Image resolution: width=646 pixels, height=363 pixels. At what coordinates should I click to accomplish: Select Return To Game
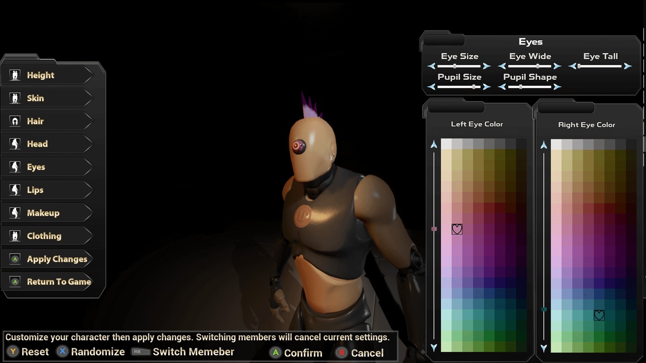tap(48, 282)
